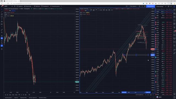The height and width of the screenshot is (99, 176).
Task: Change background fill color in floating toolbar
Action: (97, 10)
